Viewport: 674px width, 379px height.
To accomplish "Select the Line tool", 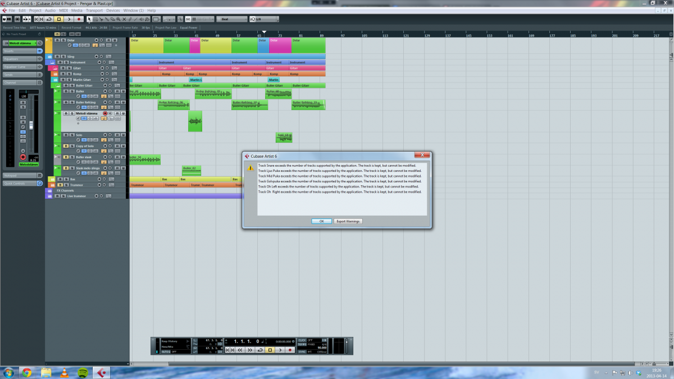I will [x=135, y=19].
